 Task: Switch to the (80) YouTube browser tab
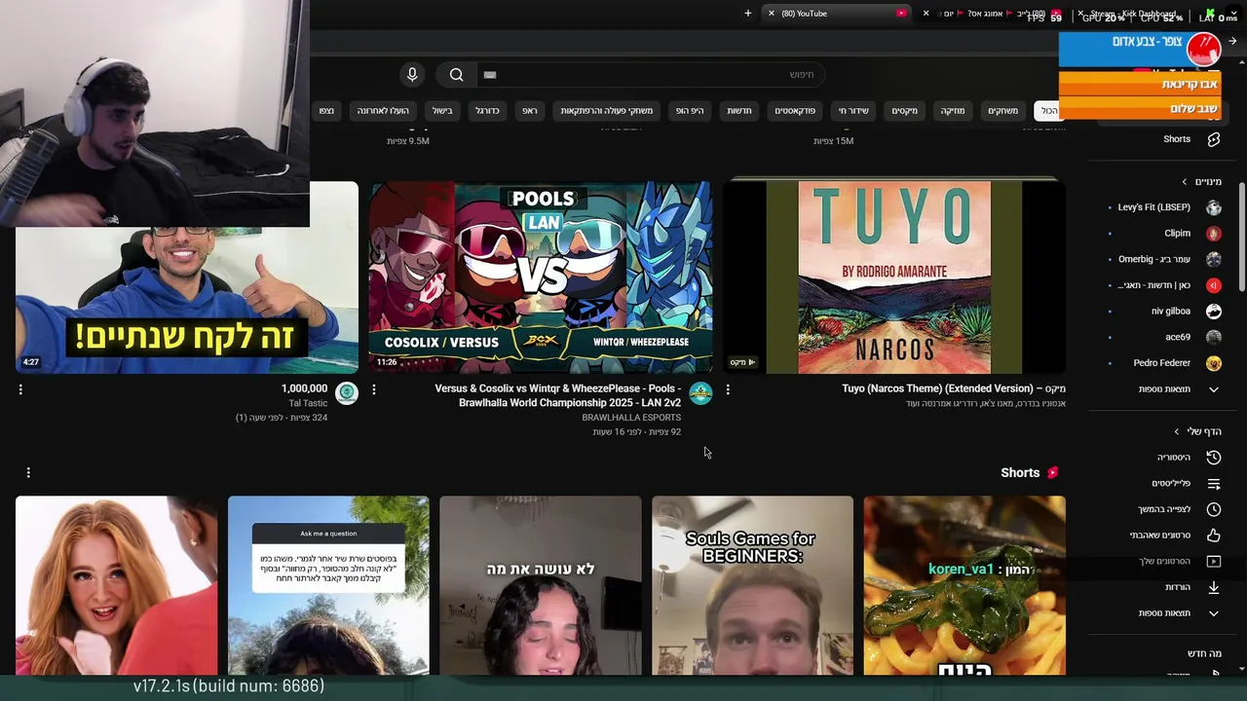click(838, 14)
